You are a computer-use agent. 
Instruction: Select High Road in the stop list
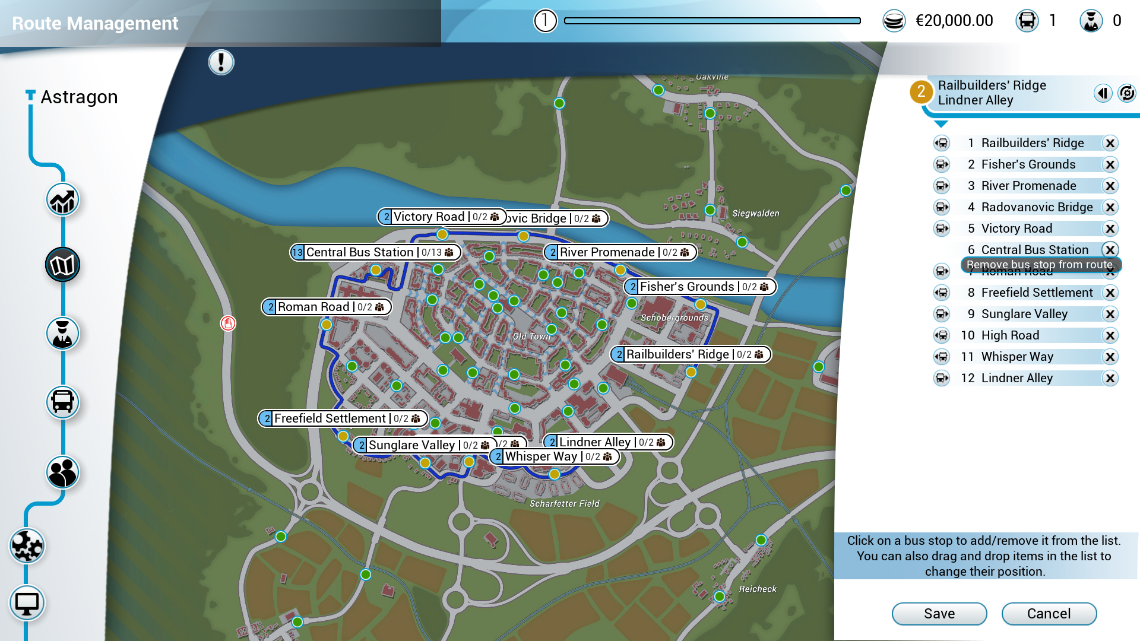coord(1009,335)
